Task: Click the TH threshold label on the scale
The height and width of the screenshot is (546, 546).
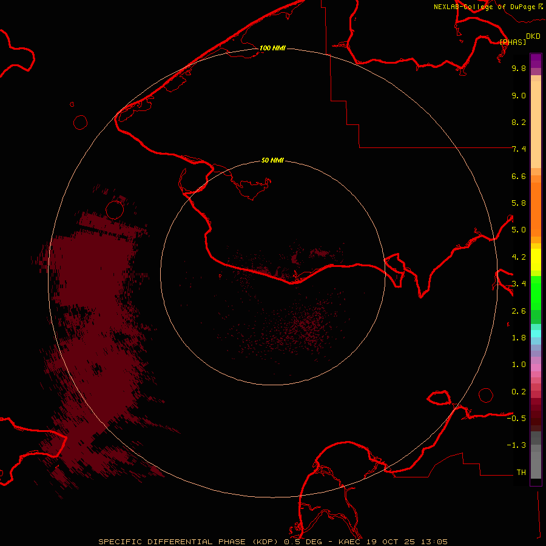Action: [x=521, y=473]
